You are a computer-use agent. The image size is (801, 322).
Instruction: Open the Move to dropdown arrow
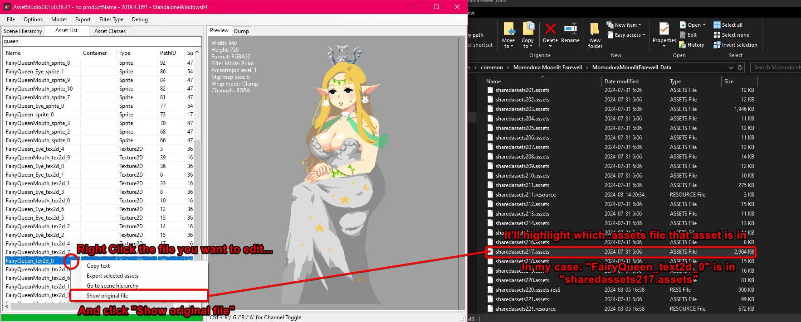pos(512,47)
